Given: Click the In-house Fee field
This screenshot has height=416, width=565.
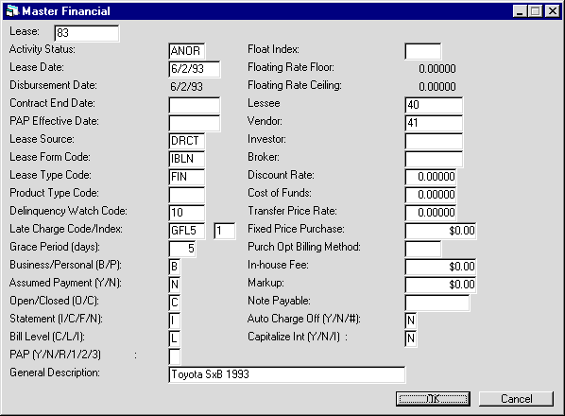Looking at the screenshot, I should coord(440,267).
